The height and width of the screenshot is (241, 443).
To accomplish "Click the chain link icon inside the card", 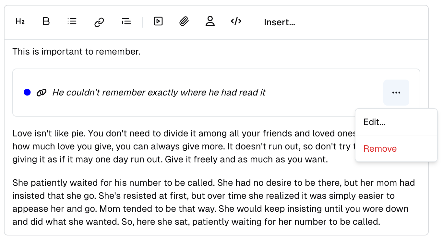I will tap(41, 93).
